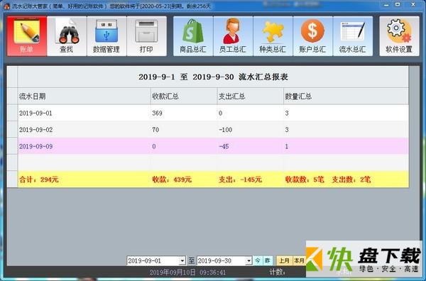Click the app house icon in the title bar

point(6,6)
